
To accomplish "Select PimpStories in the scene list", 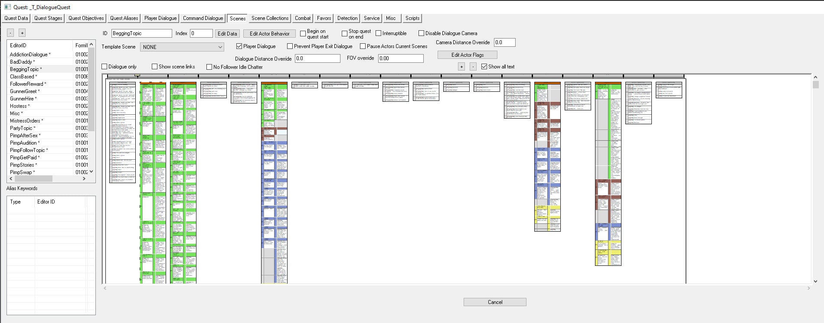I will pos(23,165).
